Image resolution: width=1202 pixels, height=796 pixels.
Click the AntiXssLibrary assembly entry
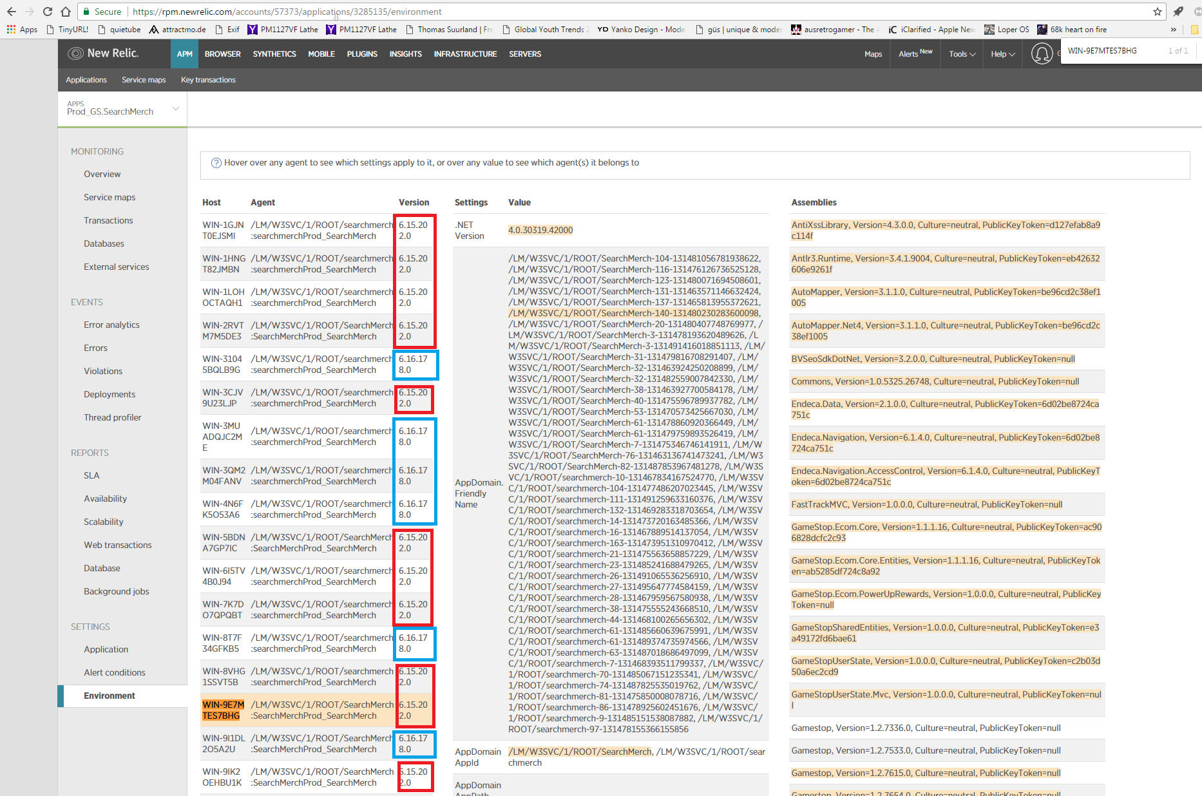(x=946, y=231)
